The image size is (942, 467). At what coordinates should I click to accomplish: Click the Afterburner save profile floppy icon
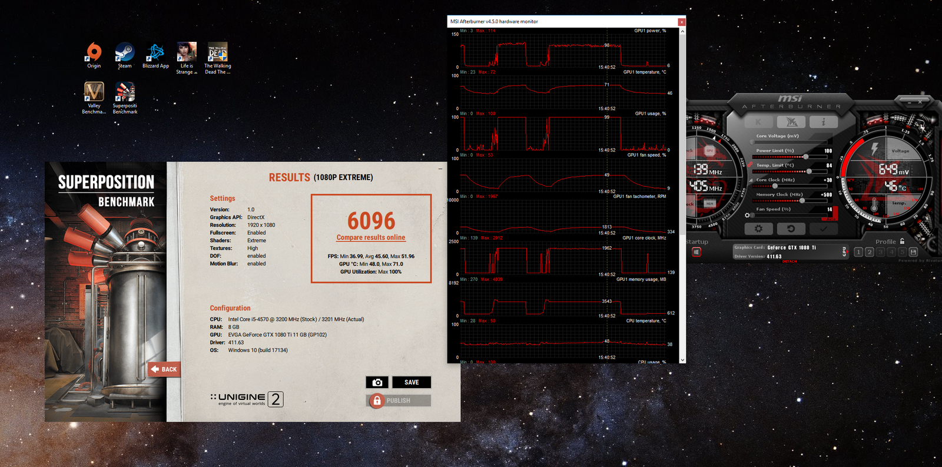point(913,252)
